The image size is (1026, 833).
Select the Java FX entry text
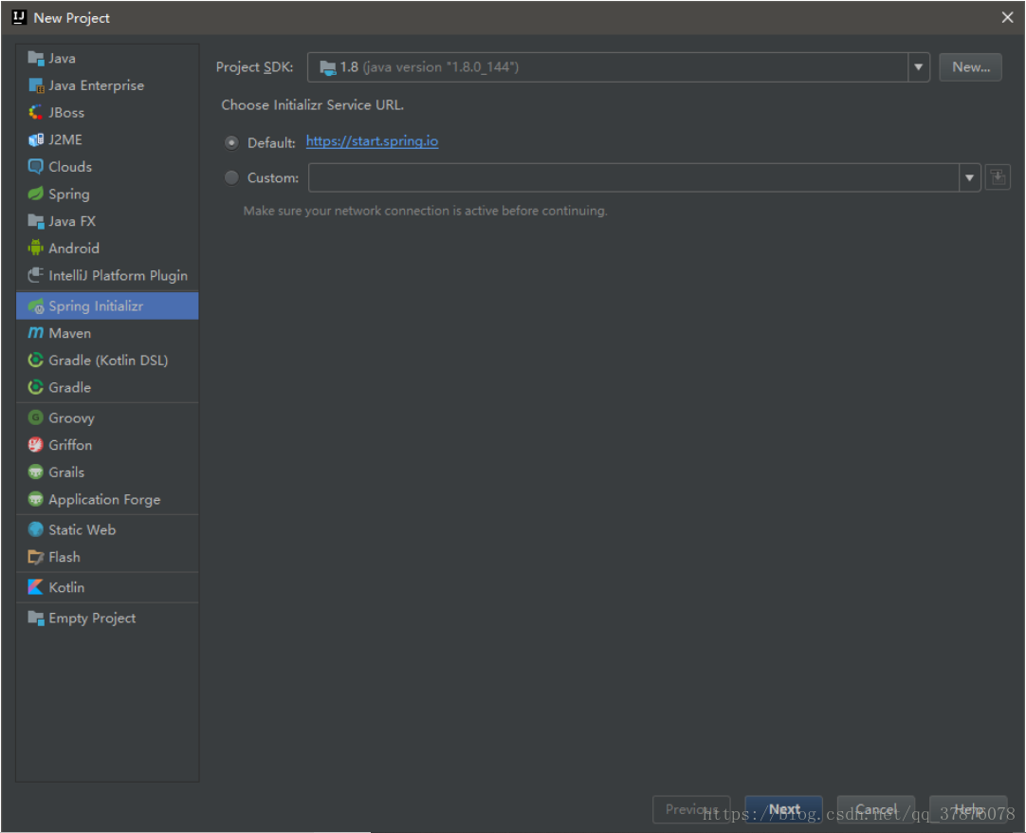72,221
